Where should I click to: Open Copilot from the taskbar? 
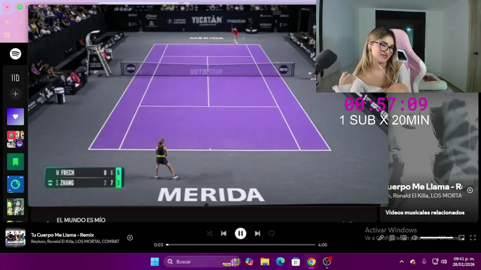click(250, 262)
